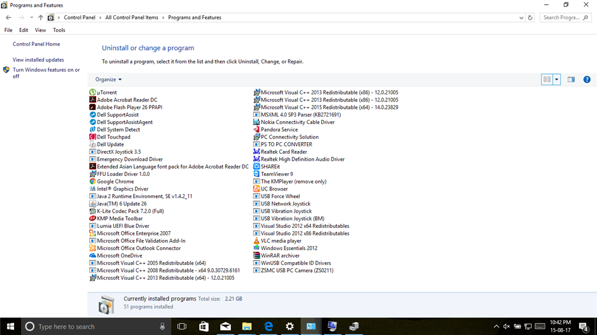
Task: Open the view options dropdown arrow
Action: [557, 80]
